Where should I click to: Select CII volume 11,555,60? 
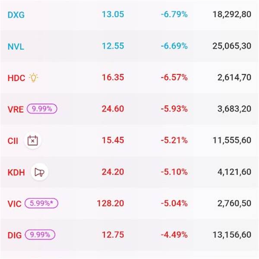232,140
